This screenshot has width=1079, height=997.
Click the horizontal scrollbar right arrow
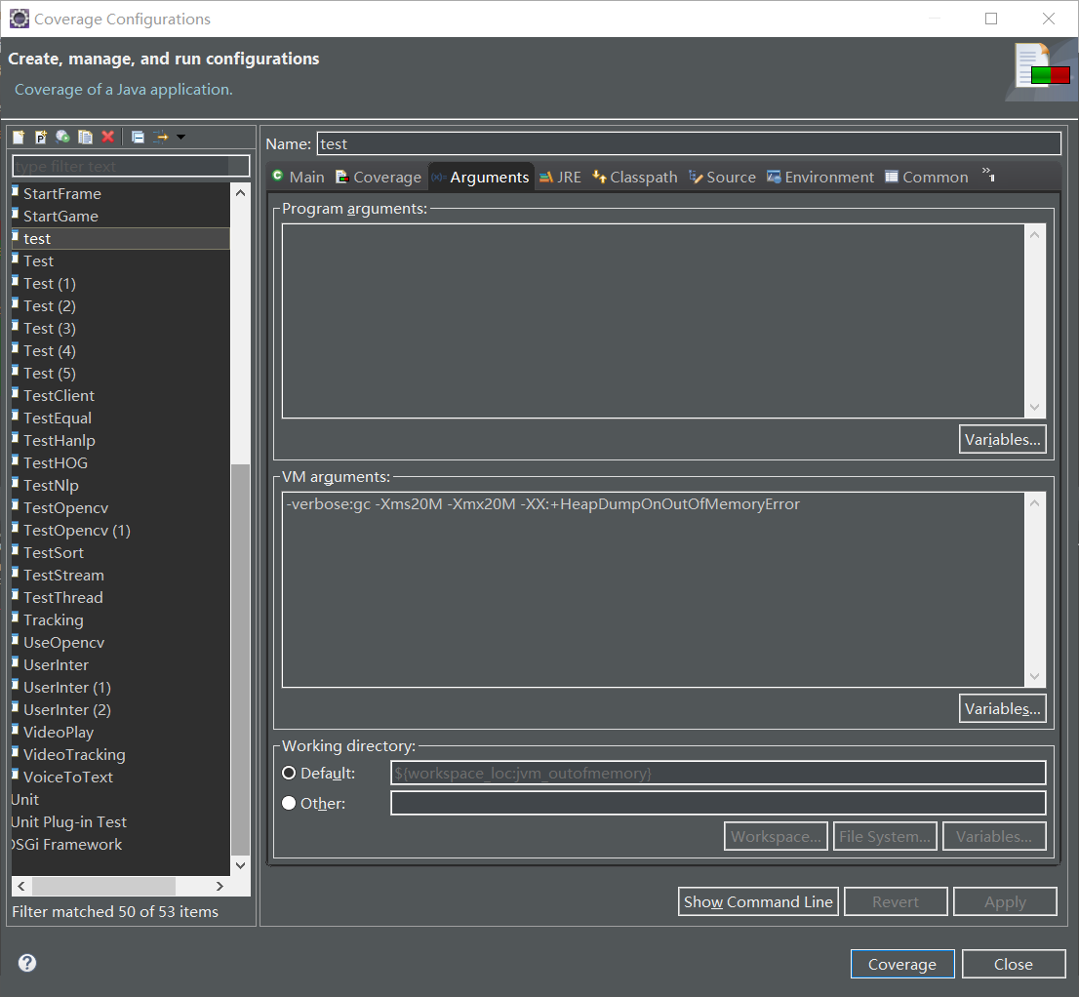click(x=220, y=886)
